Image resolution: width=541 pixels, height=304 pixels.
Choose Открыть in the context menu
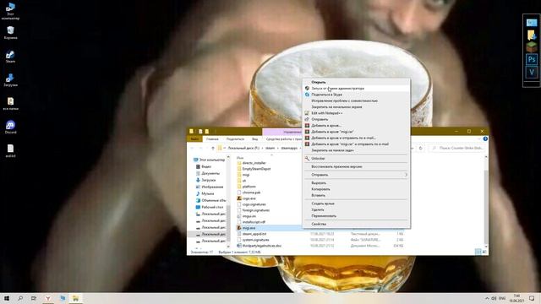[357, 82]
